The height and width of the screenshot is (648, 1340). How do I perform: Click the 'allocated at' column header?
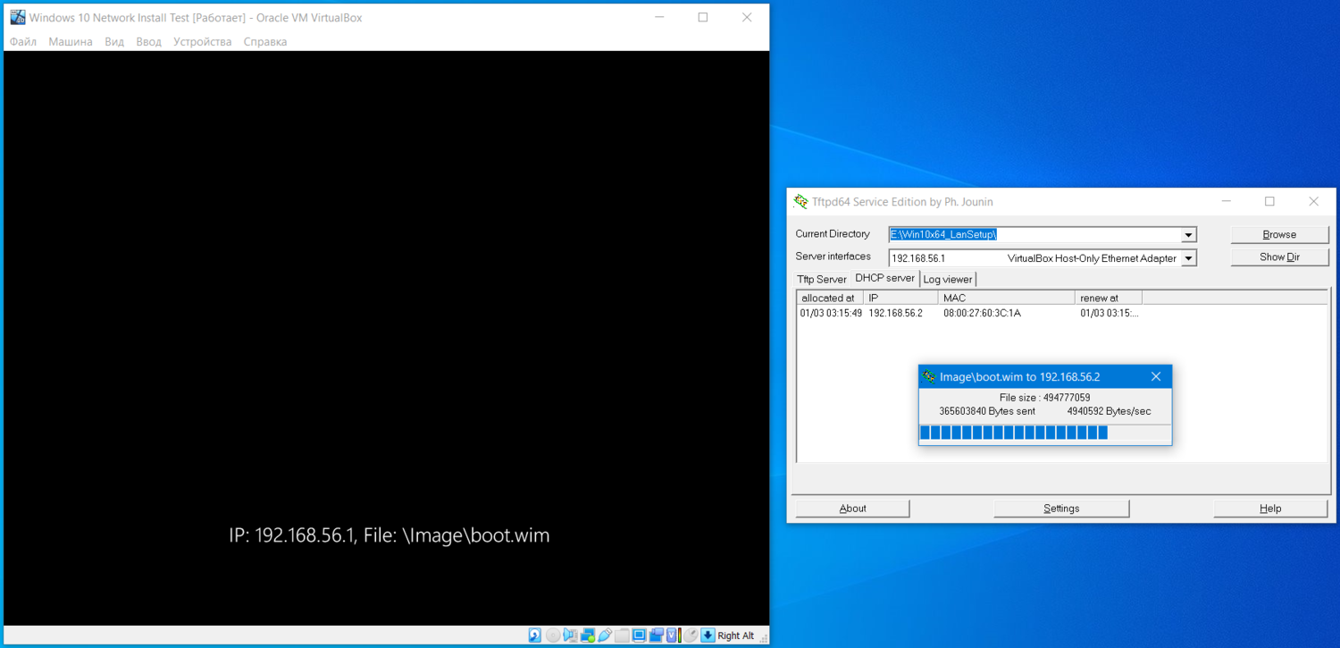(830, 298)
